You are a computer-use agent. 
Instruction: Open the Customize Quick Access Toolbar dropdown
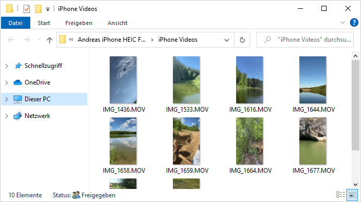(x=48, y=9)
